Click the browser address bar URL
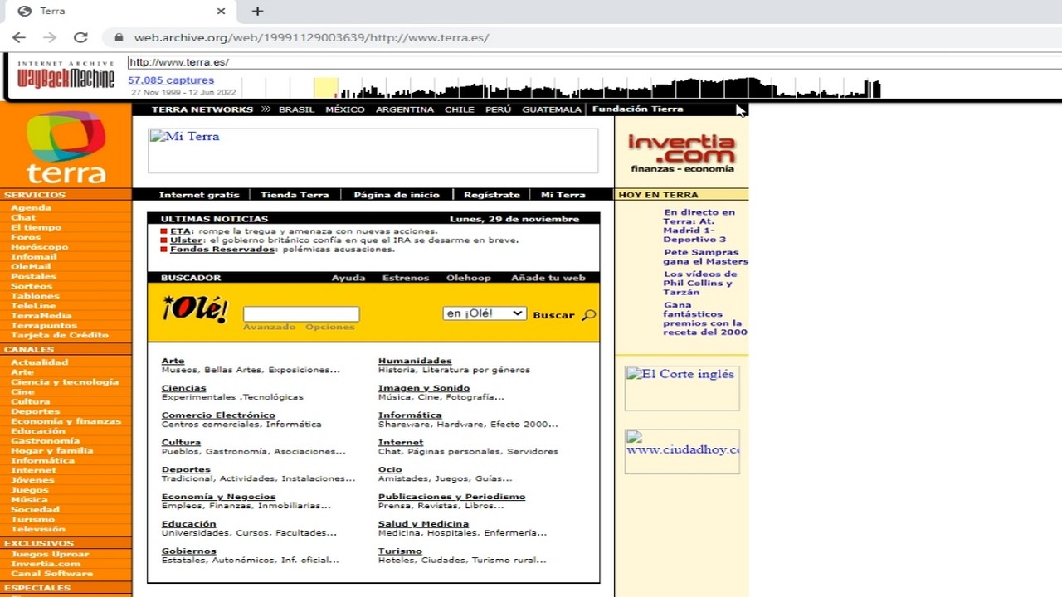1062x597 pixels. pos(311,37)
